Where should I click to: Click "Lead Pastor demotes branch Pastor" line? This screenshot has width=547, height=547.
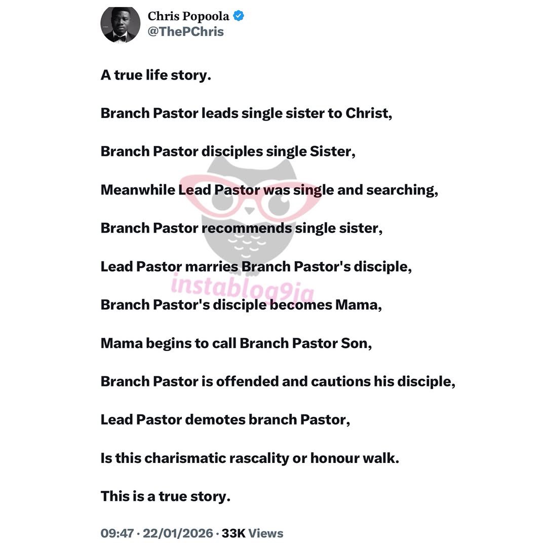pyautogui.click(x=225, y=420)
